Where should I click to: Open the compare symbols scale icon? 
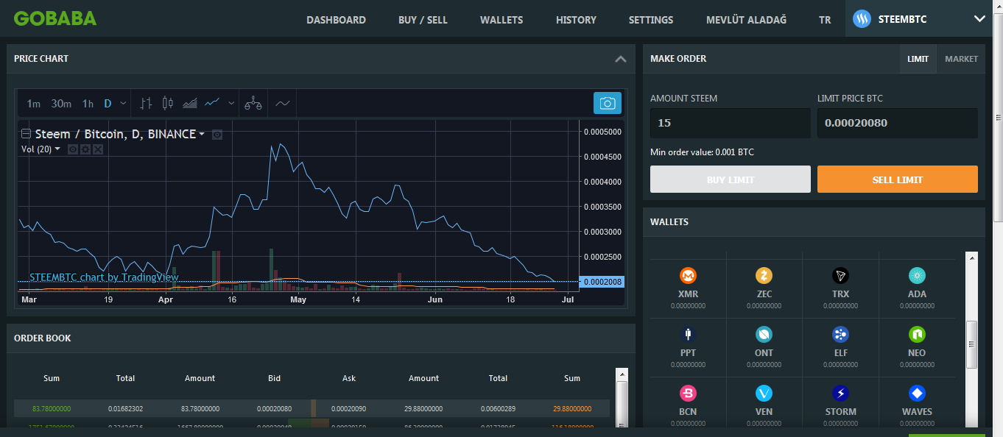click(253, 103)
